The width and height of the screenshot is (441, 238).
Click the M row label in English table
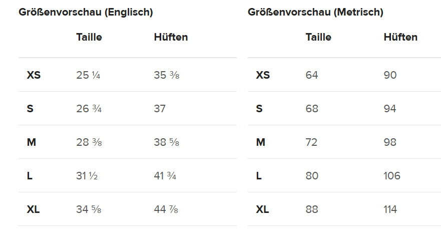click(32, 142)
